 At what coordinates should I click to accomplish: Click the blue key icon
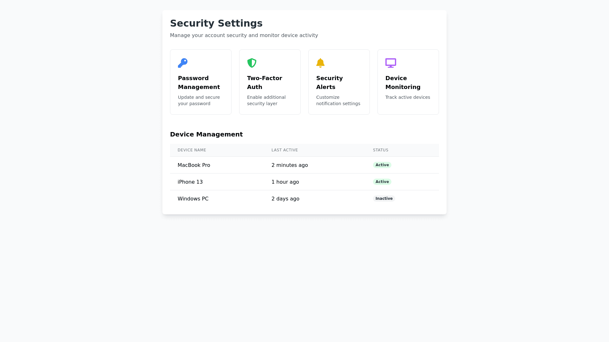(x=183, y=63)
